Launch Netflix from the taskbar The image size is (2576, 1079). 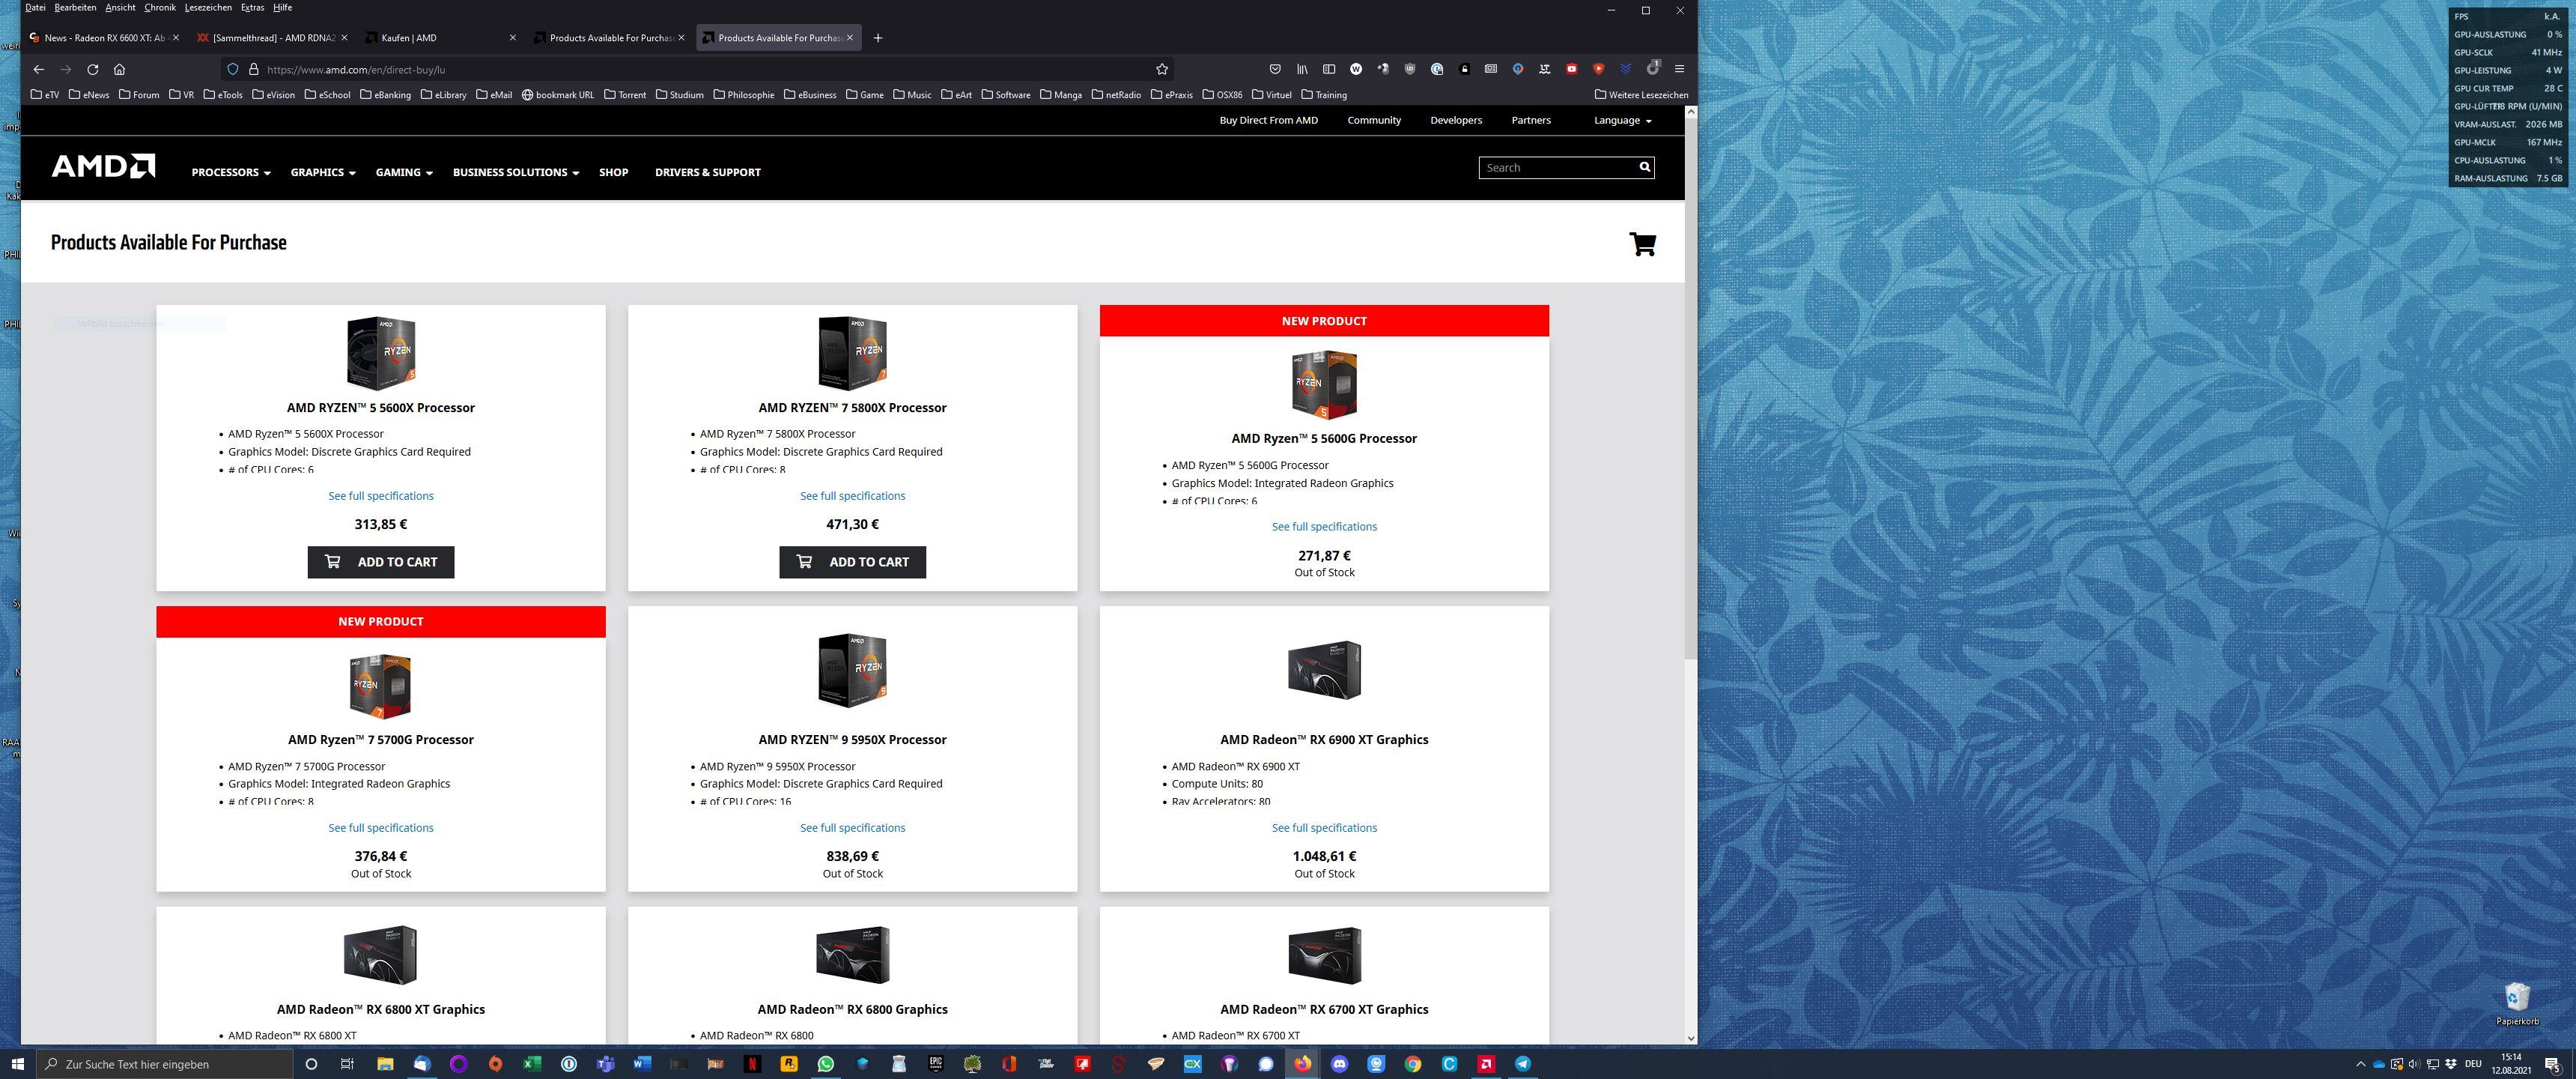[752, 1064]
